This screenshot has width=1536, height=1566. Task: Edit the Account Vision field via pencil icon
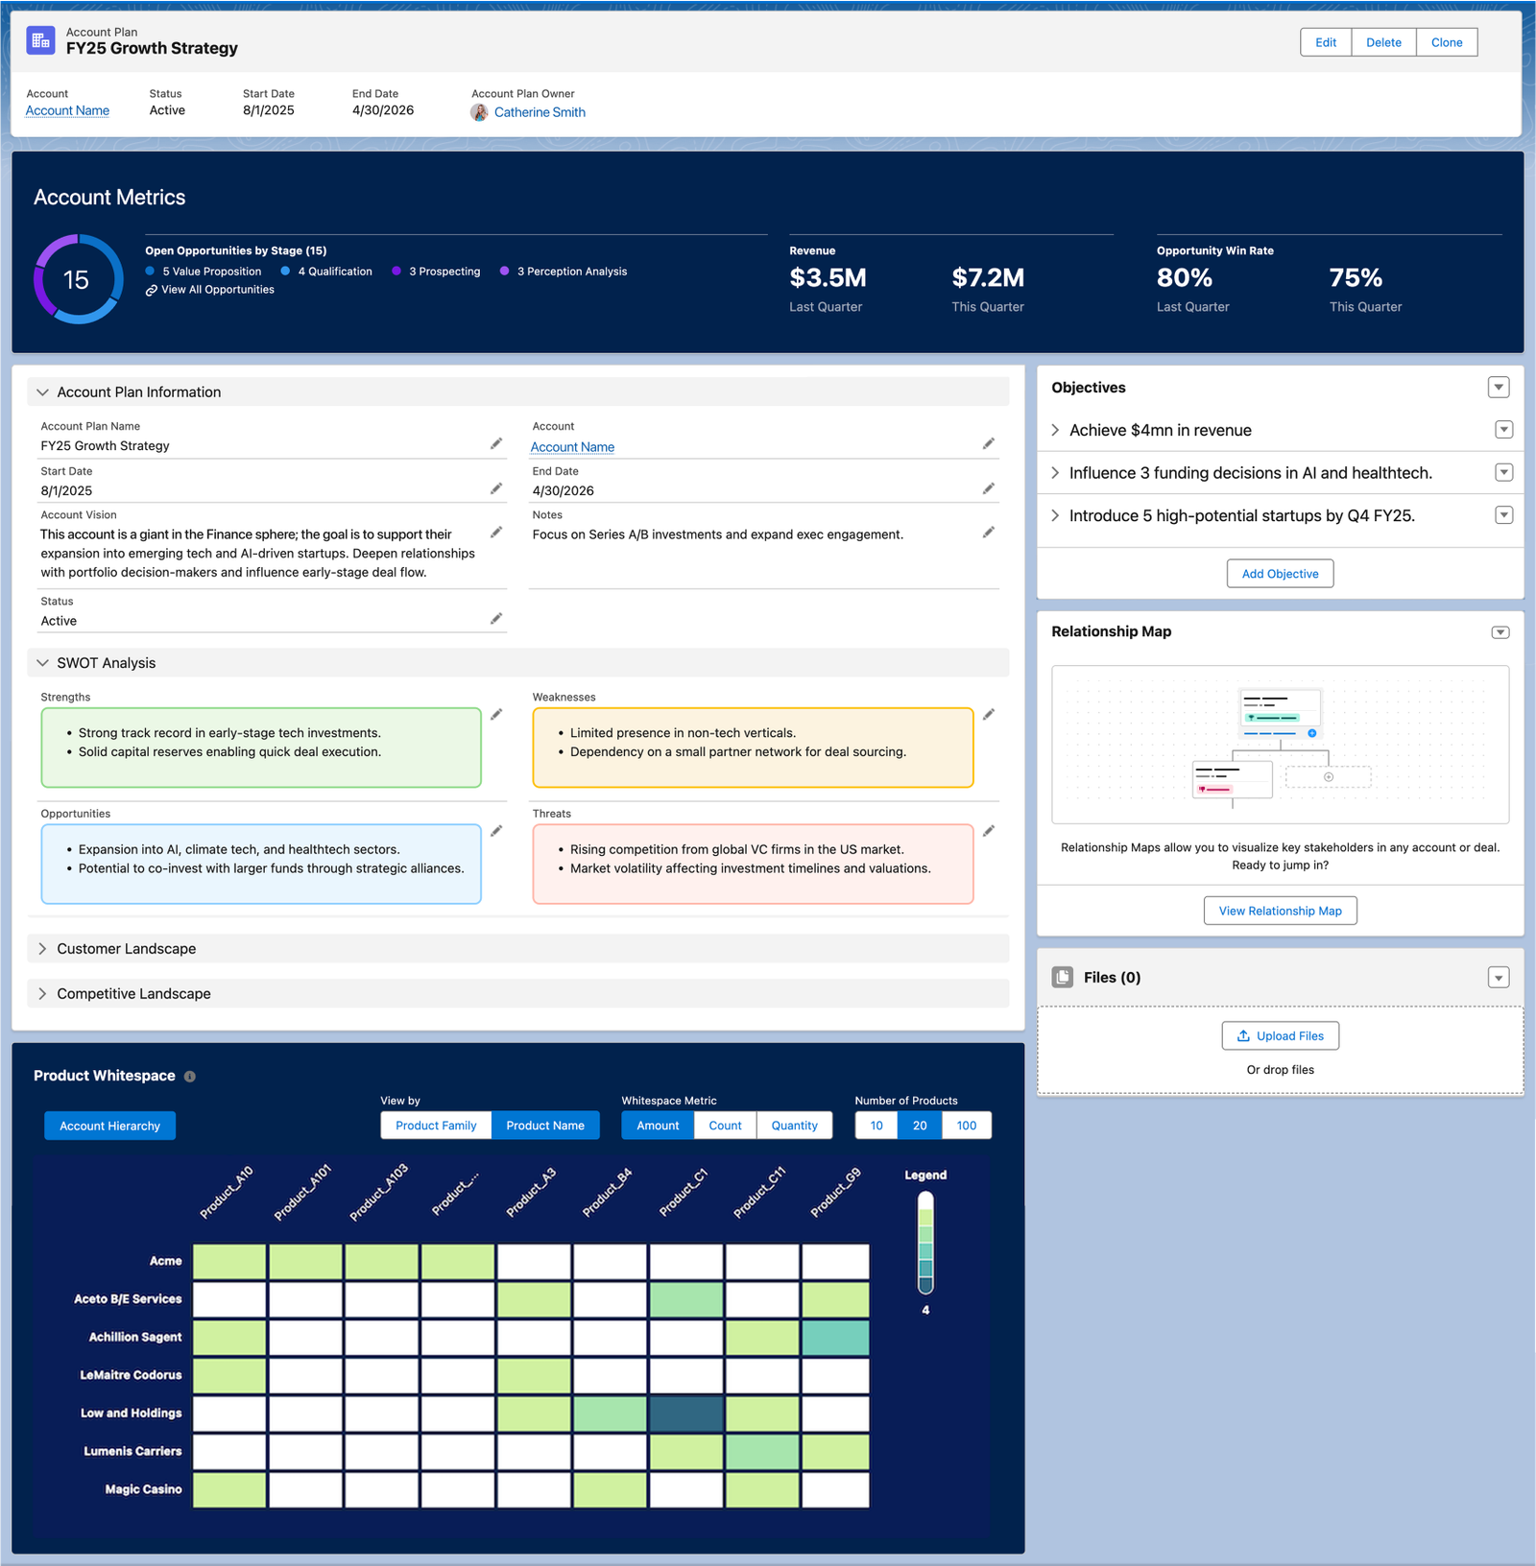496,533
